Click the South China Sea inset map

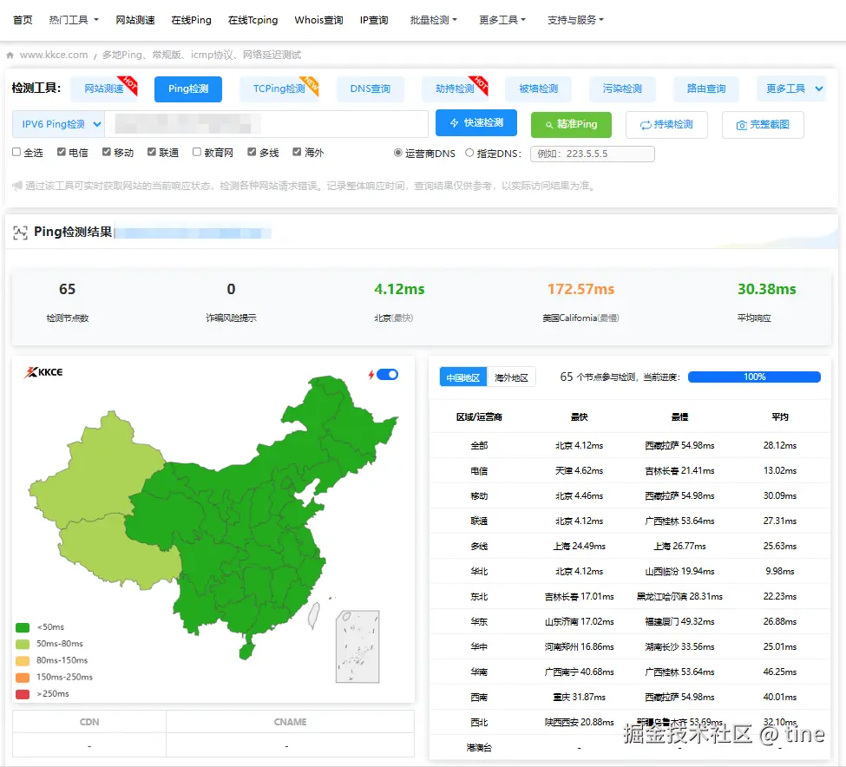(x=357, y=646)
